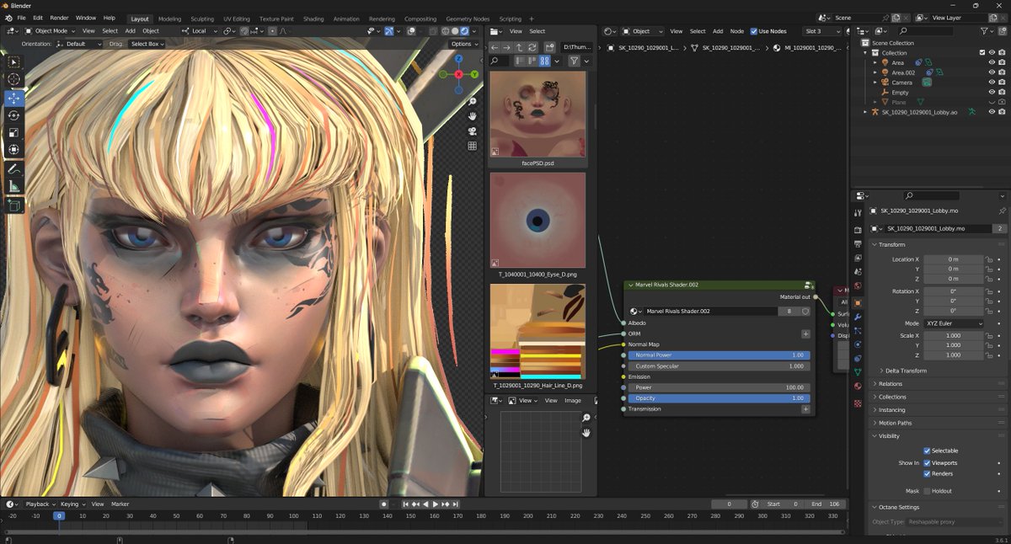Image resolution: width=1011 pixels, height=544 pixels.
Task: Open the Select Box drag dropdown
Action: click(148, 44)
